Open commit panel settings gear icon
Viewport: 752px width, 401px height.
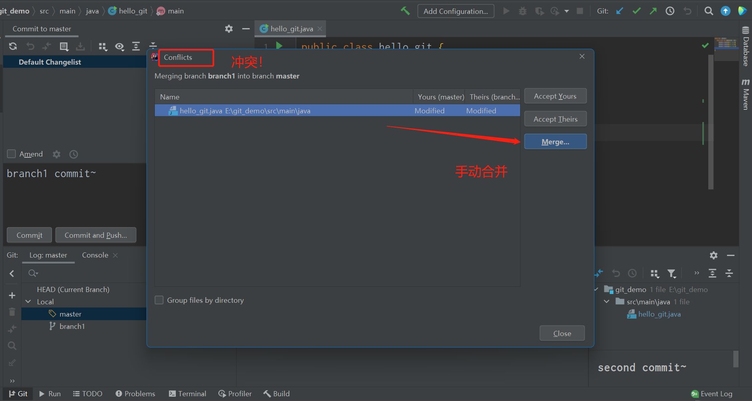click(229, 29)
